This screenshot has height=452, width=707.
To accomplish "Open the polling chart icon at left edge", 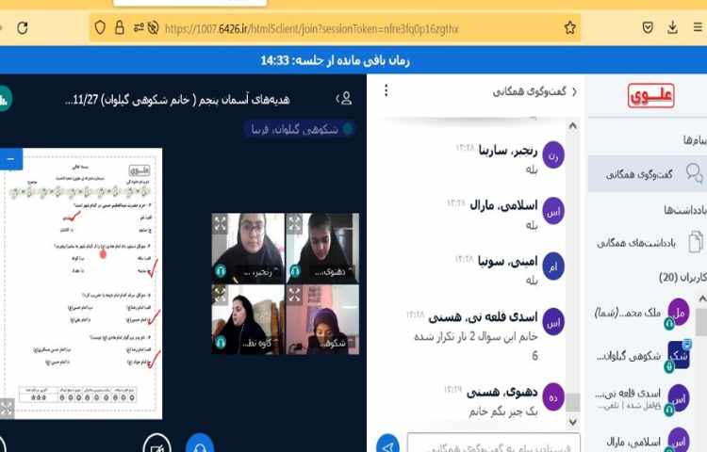I will pyautogui.click(x=4, y=99).
